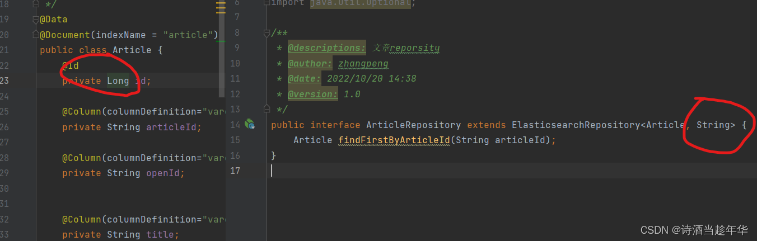This screenshot has height=241, width=757.
Task: Click the description text "文章reporsity"
Action: (x=406, y=48)
